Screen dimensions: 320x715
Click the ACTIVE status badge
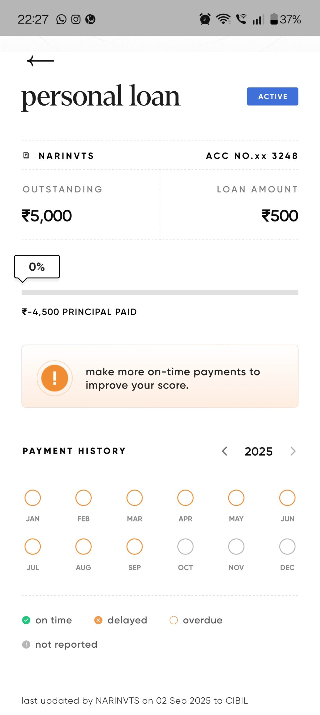point(272,96)
